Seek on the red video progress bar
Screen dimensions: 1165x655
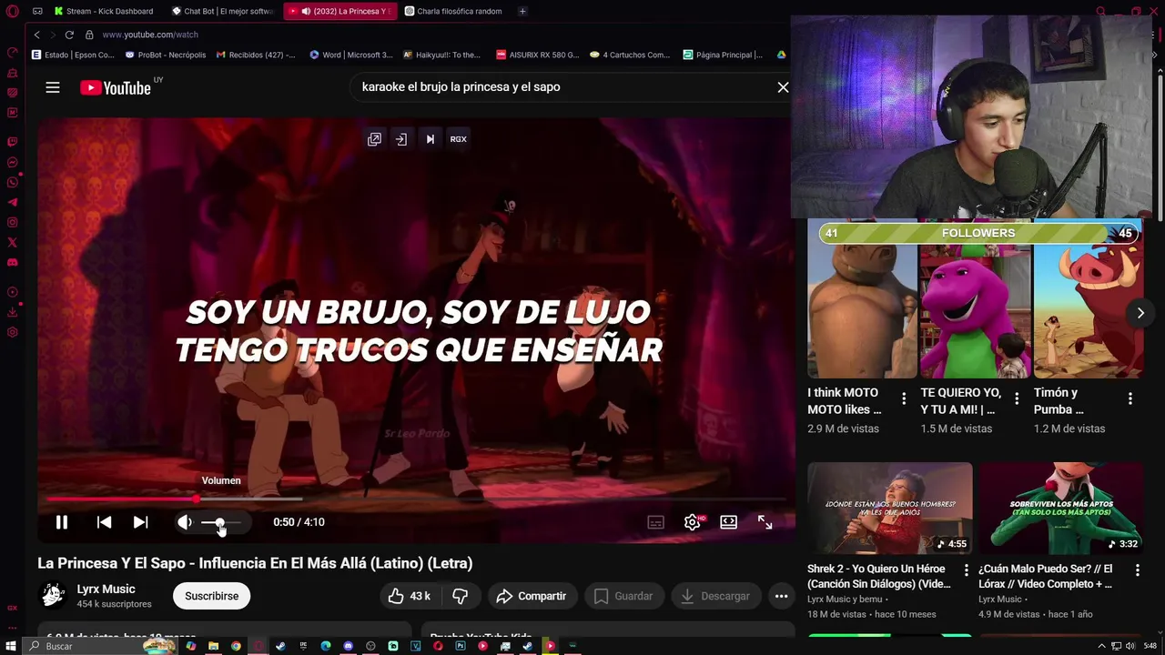click(416, 499)
